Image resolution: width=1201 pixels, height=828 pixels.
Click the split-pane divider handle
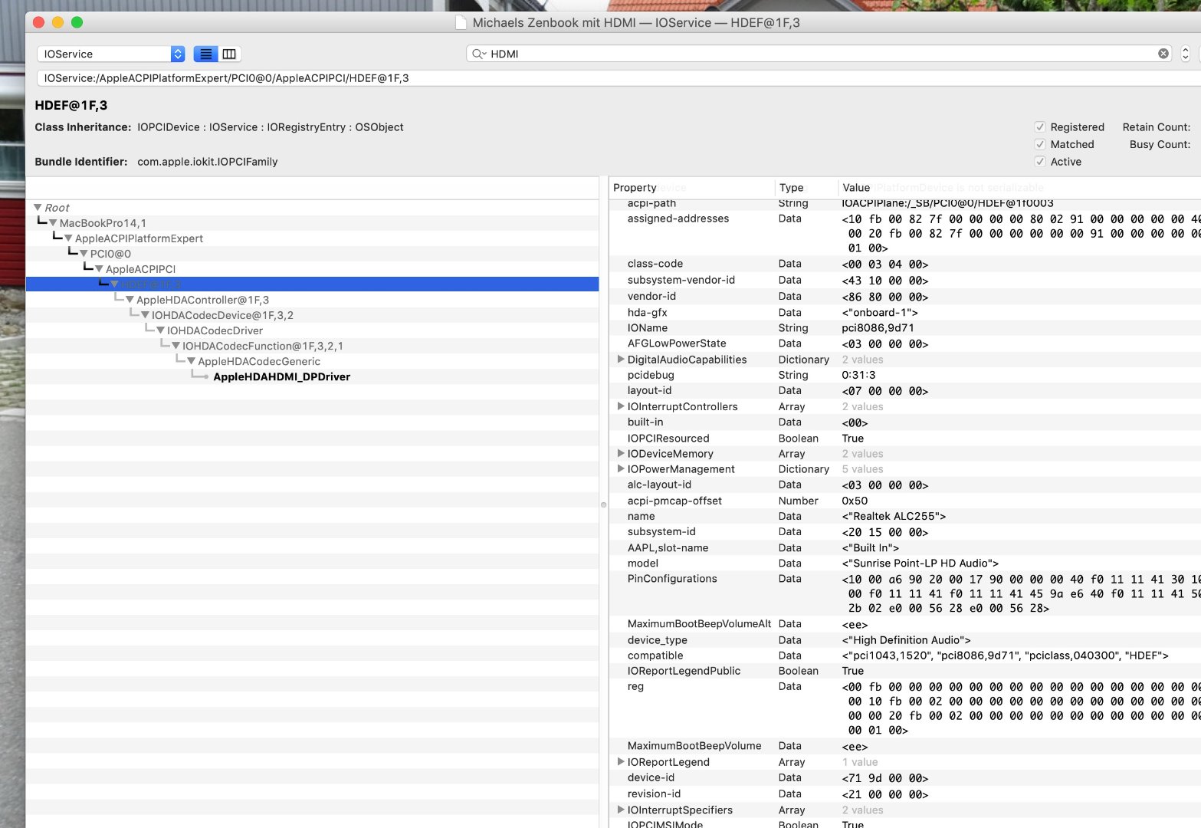[603, 504]
